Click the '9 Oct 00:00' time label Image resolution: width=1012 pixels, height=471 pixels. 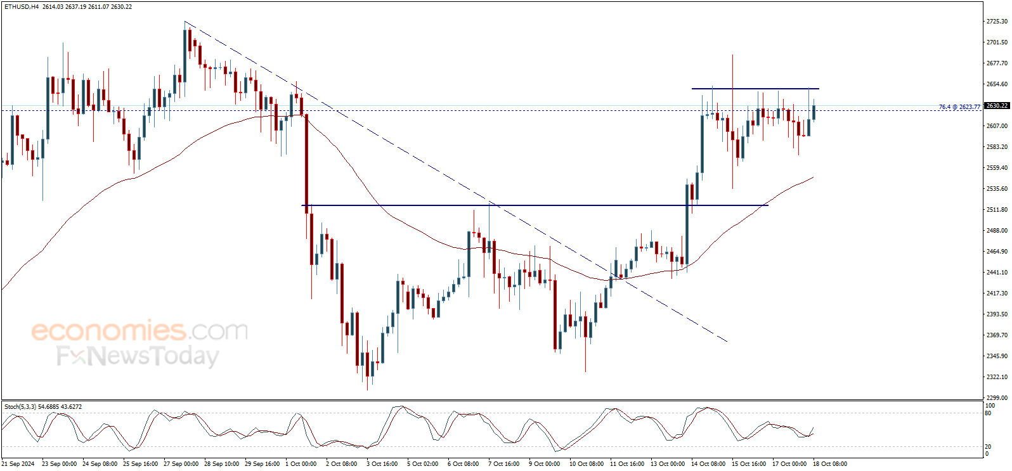(x=544, y=464)
